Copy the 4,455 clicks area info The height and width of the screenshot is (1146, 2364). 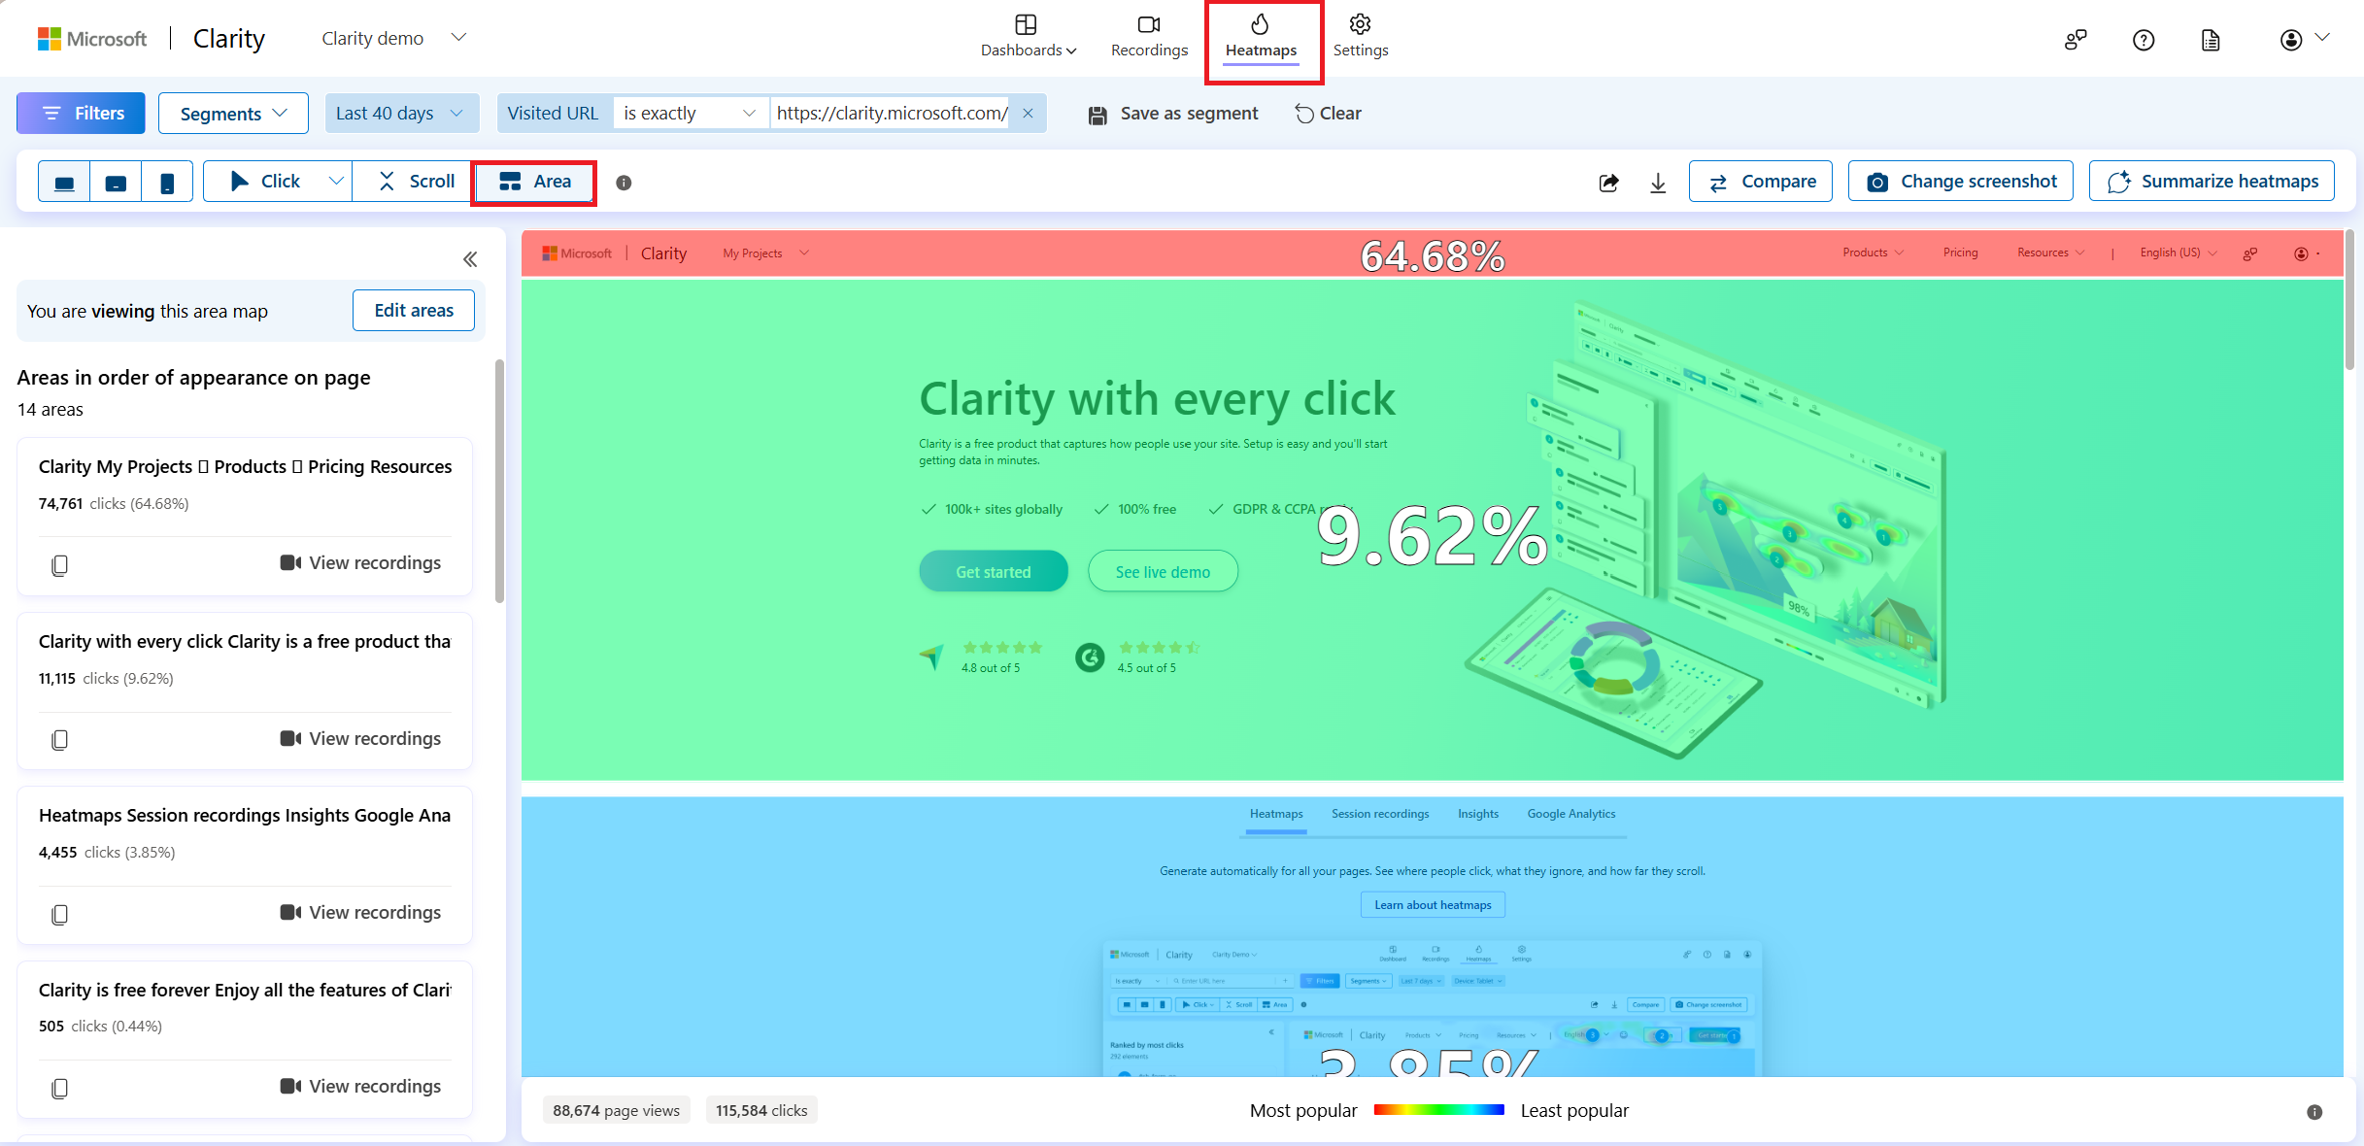point(59,915)
